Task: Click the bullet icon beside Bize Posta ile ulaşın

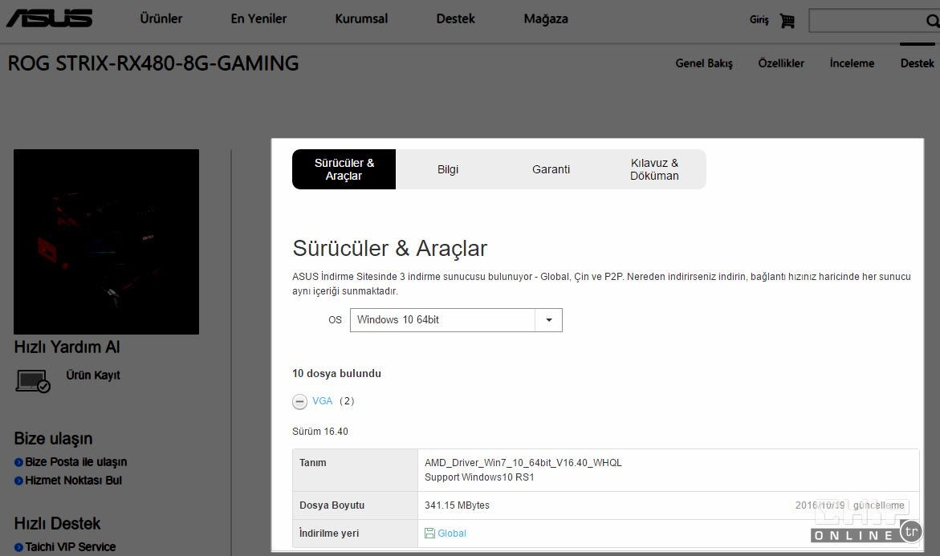Action: pyautogui.click(x=18, y=462)
